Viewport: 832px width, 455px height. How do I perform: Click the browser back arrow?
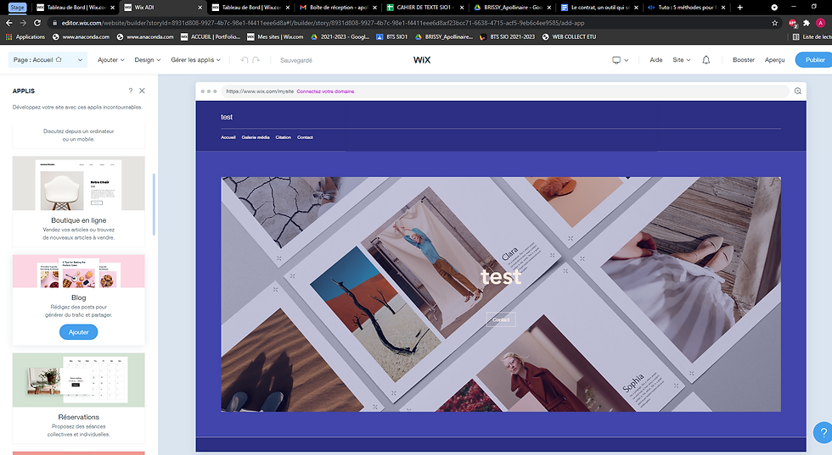[9, 23]
